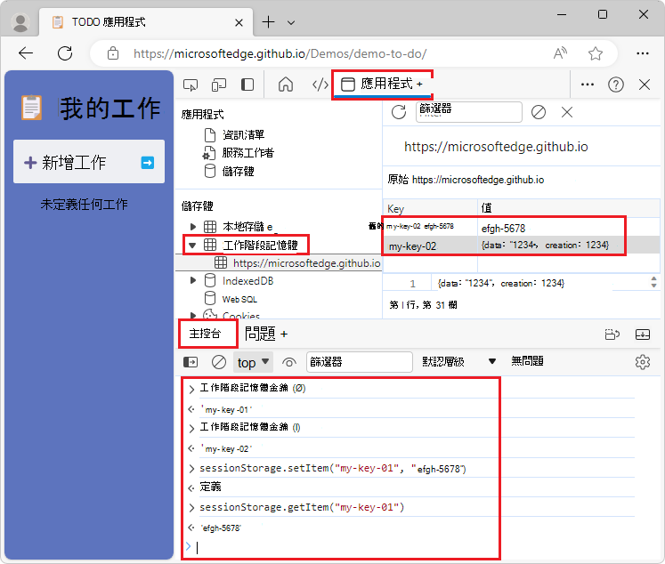Collapse the 工作階段記憶體 tree node
This screenshot has width=665, height=564.
(192, 245)
